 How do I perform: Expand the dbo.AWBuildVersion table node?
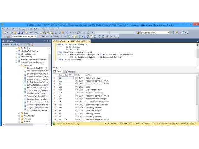(x=16, y=51)
